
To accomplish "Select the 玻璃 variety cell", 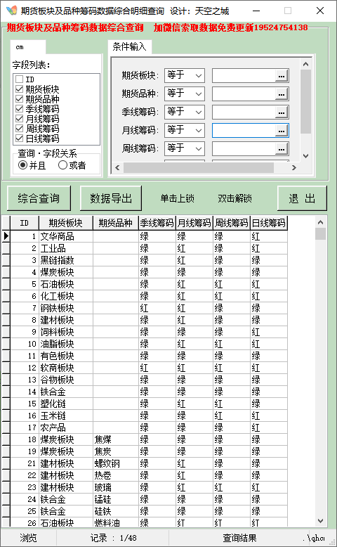I will [116, 487].
